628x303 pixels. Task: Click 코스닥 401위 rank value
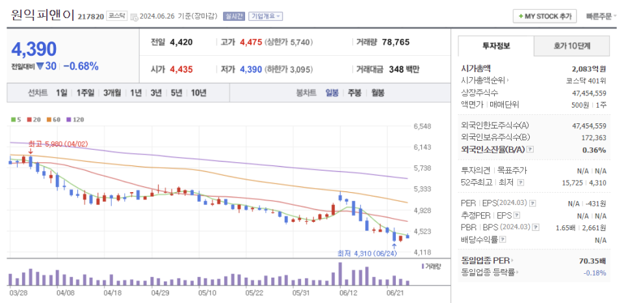click(586, 80)
